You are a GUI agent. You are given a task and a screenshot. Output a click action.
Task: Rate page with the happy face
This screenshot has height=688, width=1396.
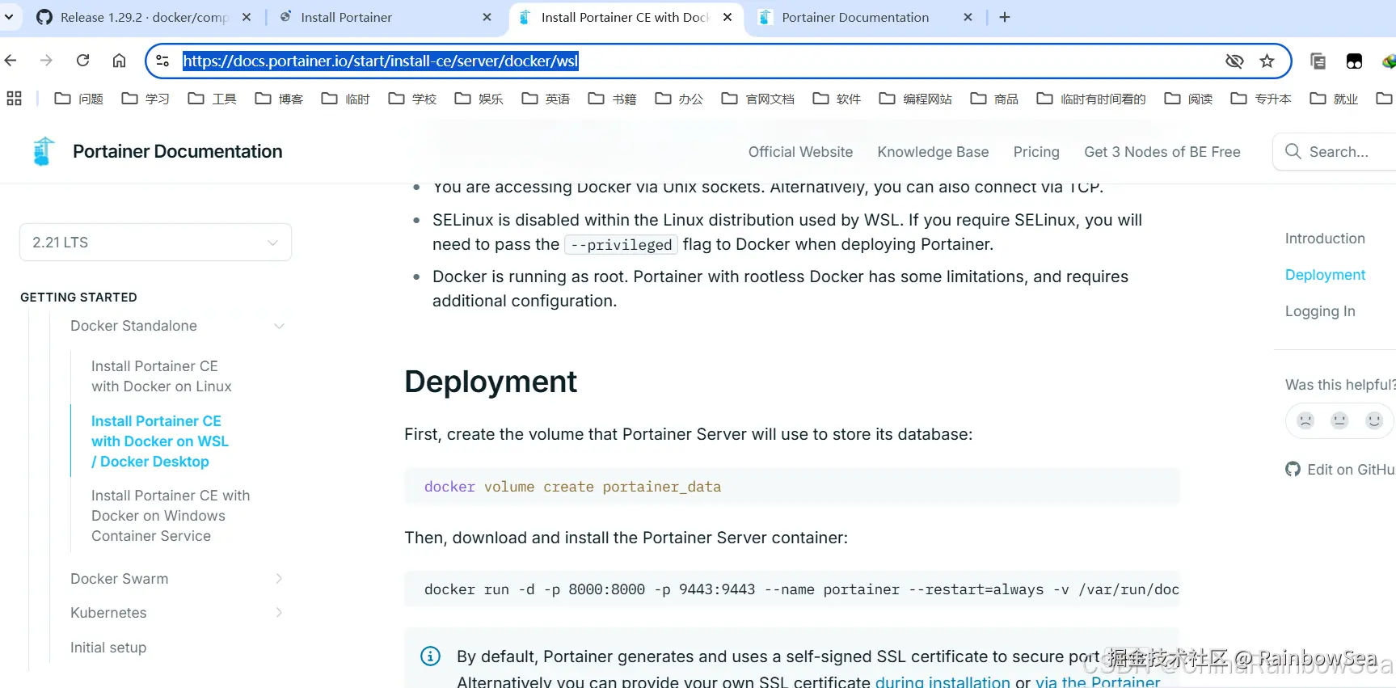(1374, 420)
